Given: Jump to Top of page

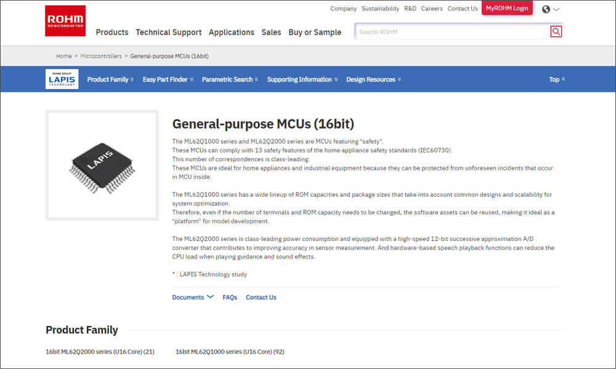Looking at the screenshot, I should [556, 79].
